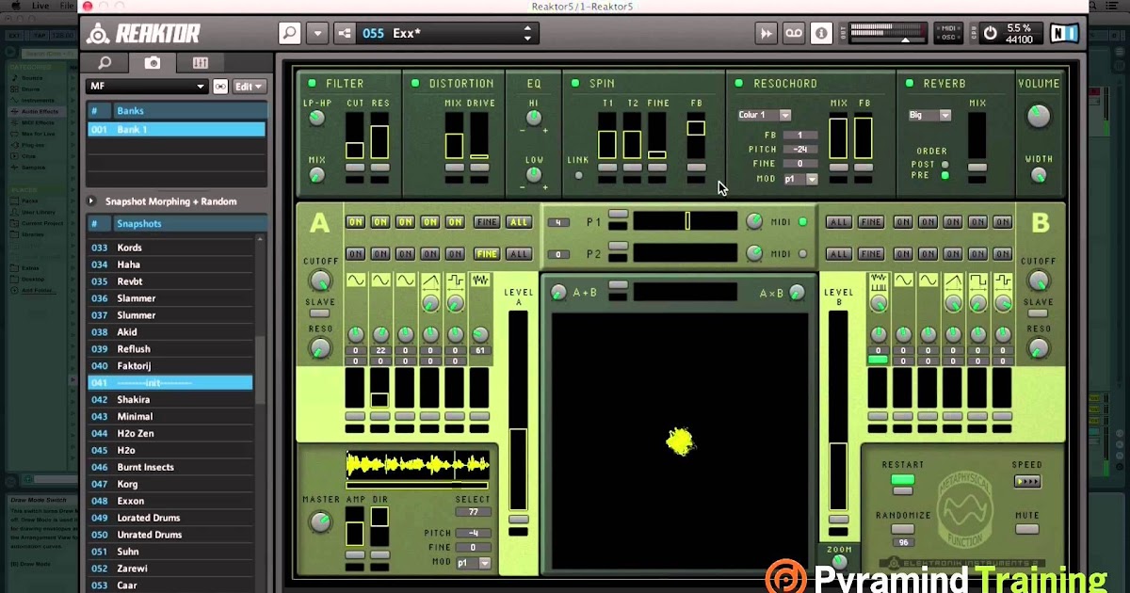Select the second sine waveform in section A
This screenshot has width=1130, height=593.
click(380, 280)
